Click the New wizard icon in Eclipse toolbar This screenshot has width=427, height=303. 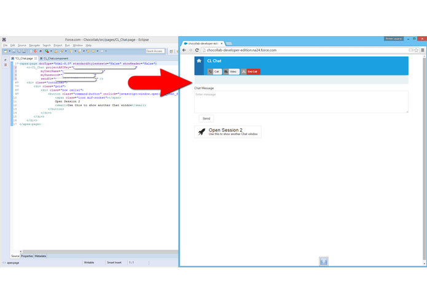[x=6, y=51]
